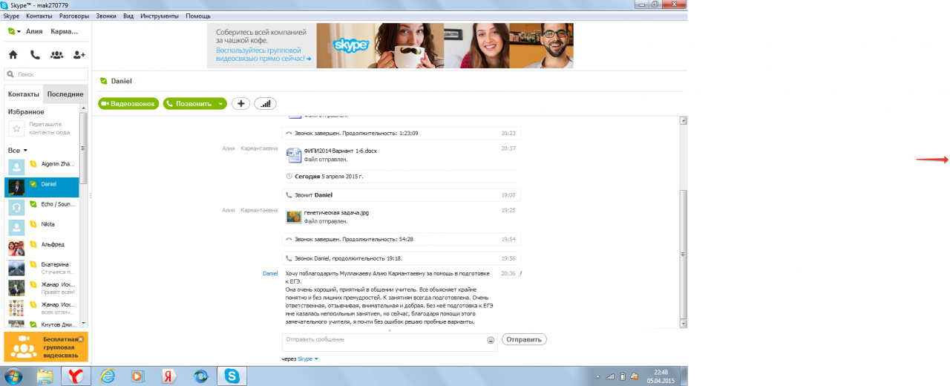This screenshot has width=950, height=386.
Task: Close the orange group video banner
Action: tap(81, 338)
